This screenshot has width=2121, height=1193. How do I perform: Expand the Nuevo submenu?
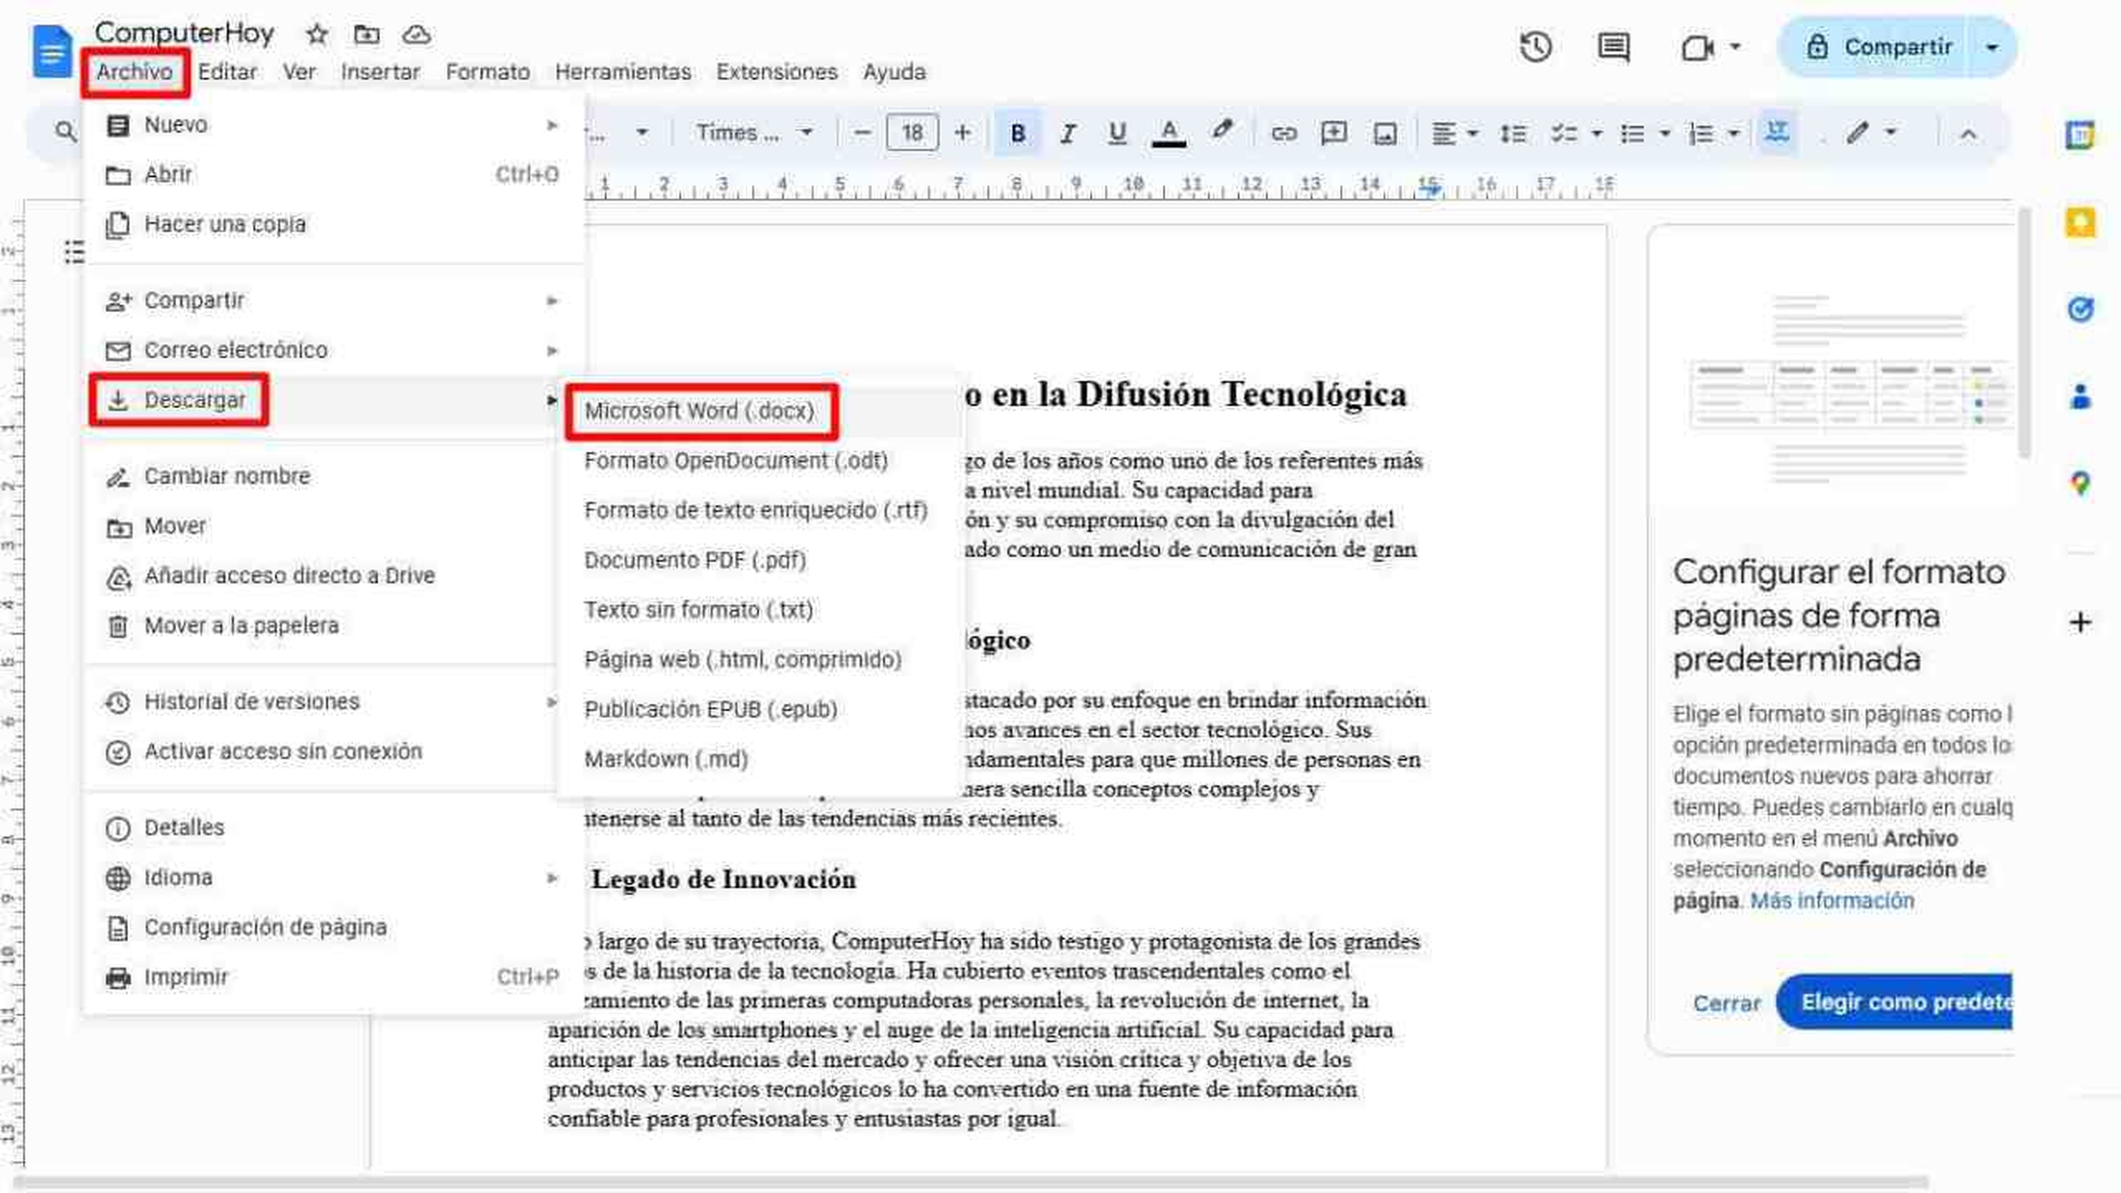(333, 125)
